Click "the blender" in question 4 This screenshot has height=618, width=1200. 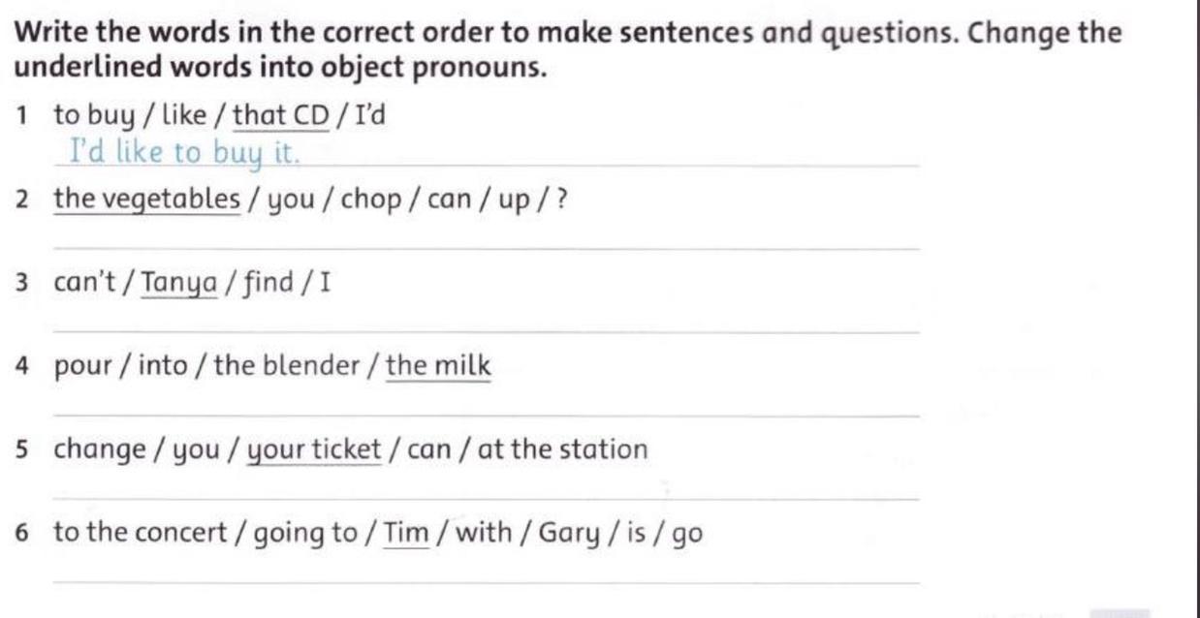287,367
